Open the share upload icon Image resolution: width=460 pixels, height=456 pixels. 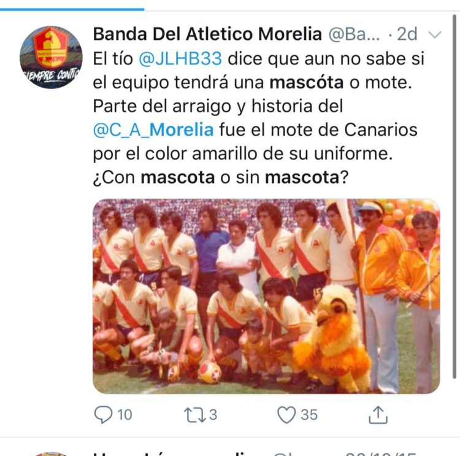pyautogui.click(x=378, y=415)
